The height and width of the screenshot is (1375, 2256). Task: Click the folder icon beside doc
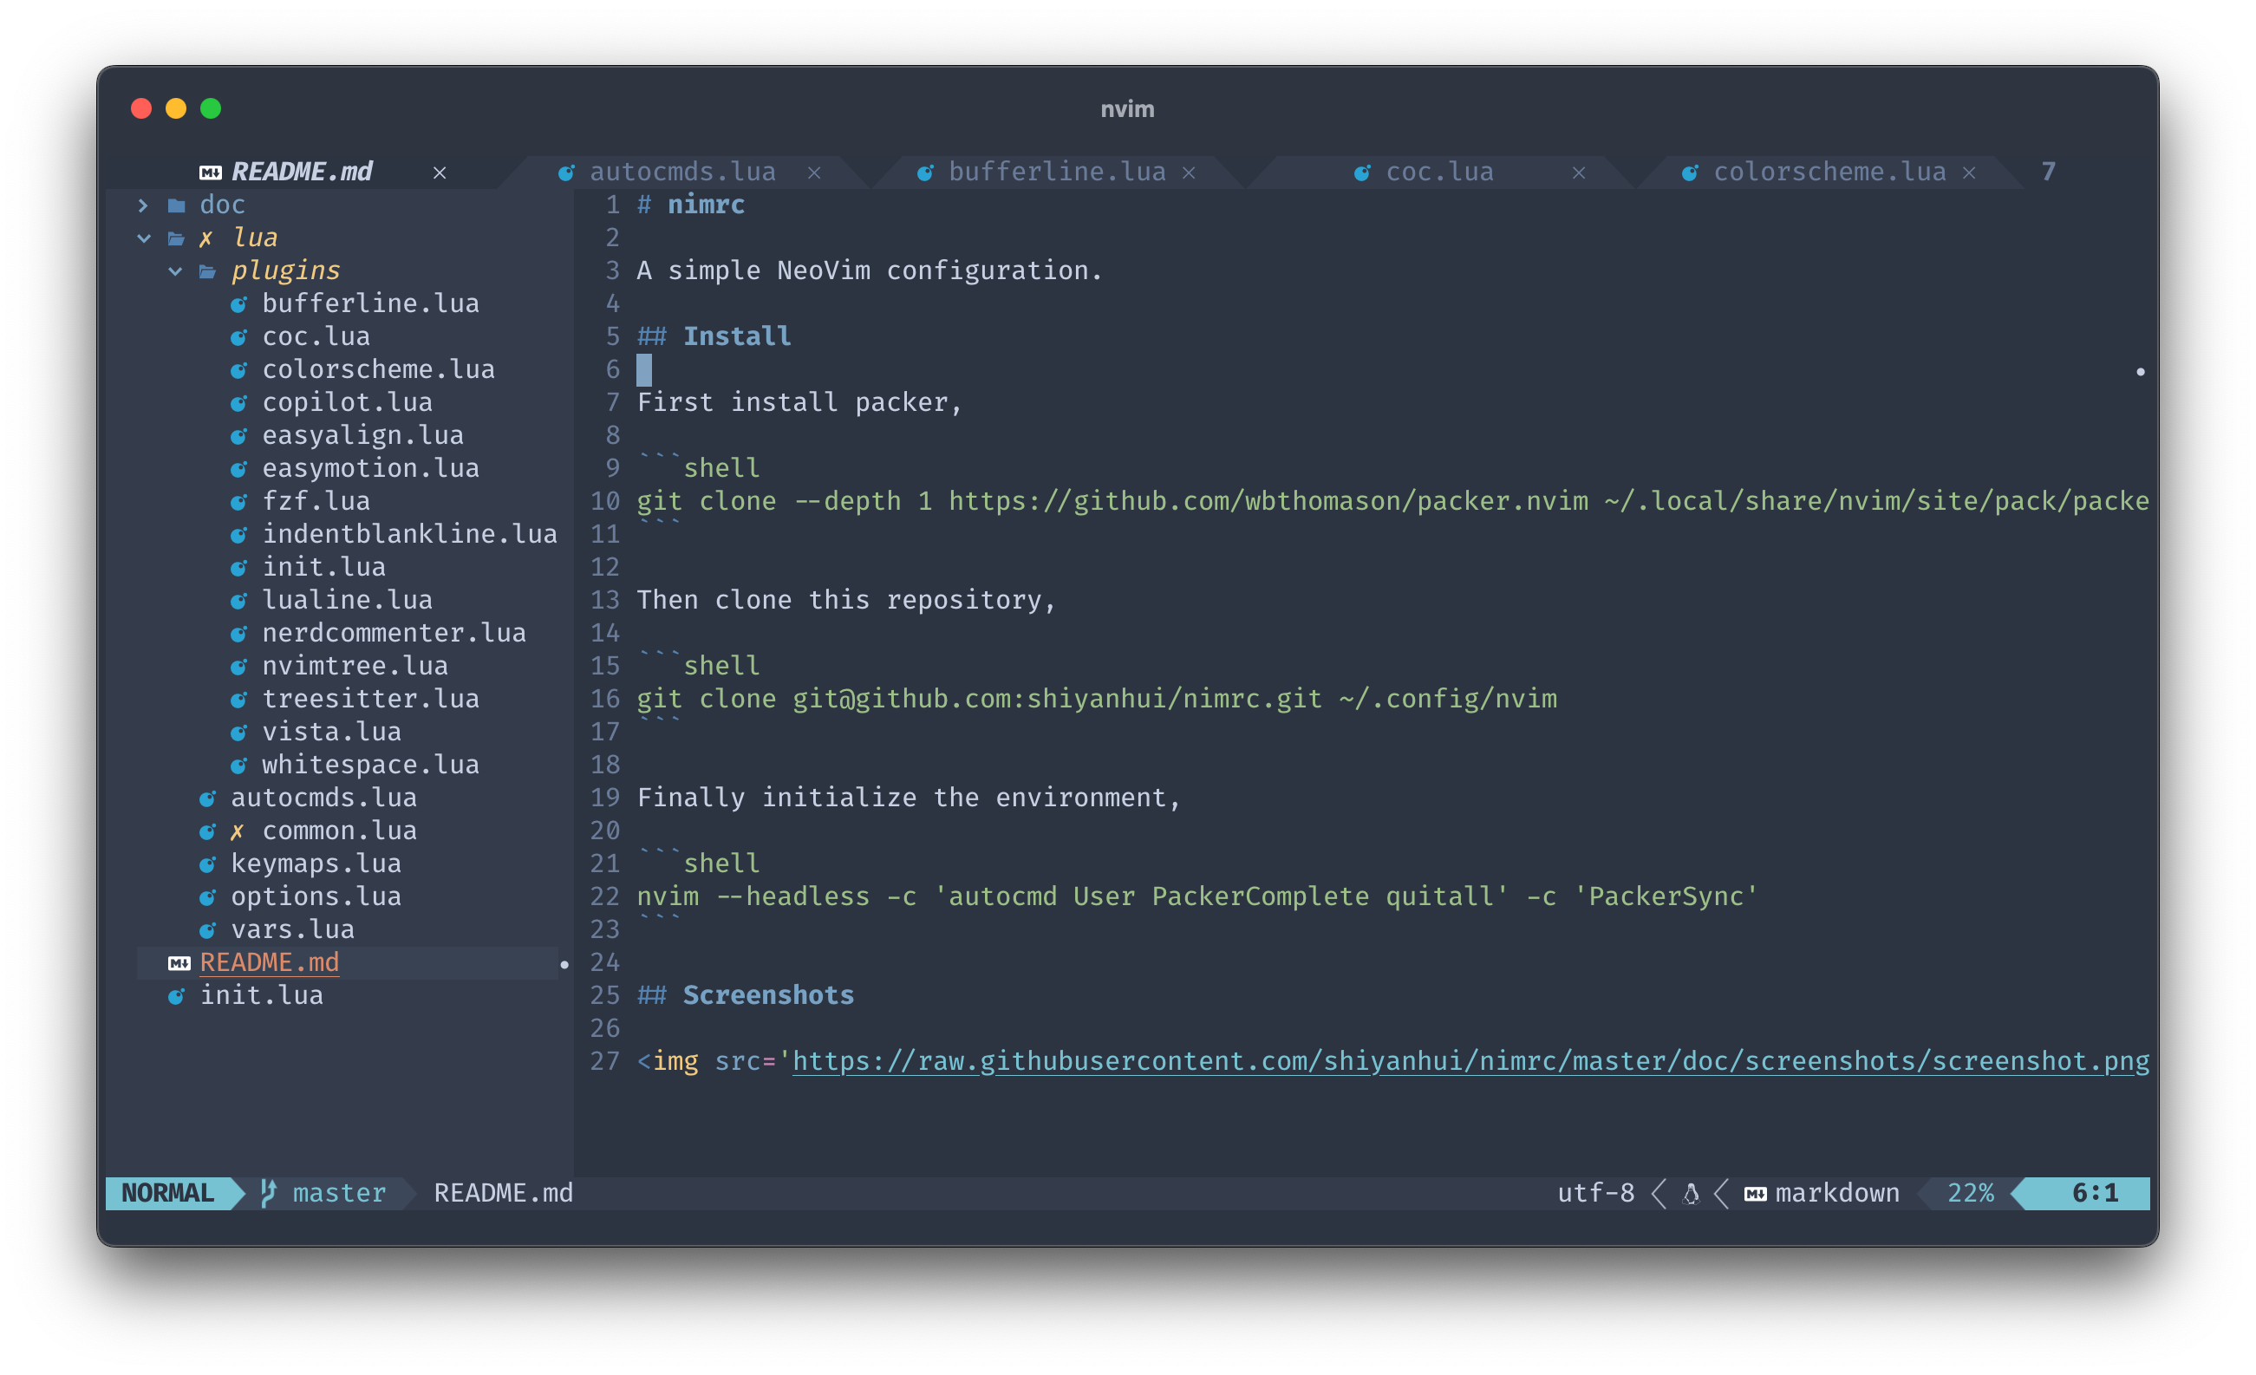point(177,206)
